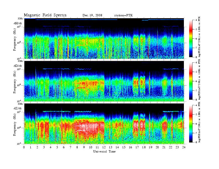The image size is (219, 169).
Task: Click inside the dD/dt spectrogram panel
Action: pyautogui.click(x=104, y=81)
